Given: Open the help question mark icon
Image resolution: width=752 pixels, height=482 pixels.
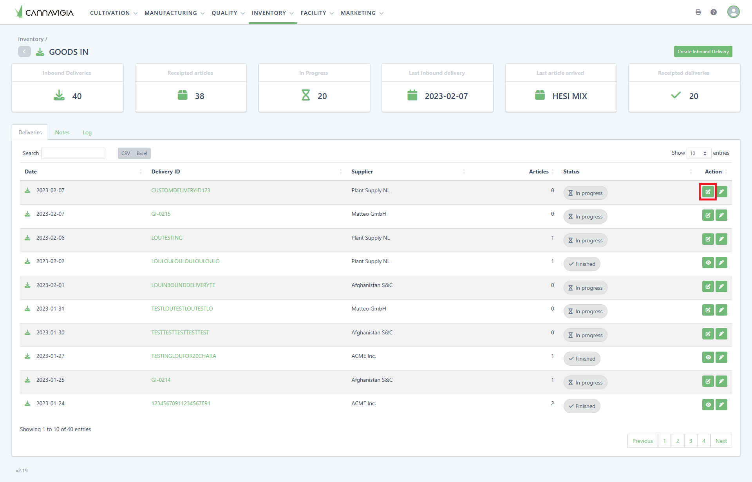Looking at the screenshot, I should pyautogui.click(x=714, y=12).
